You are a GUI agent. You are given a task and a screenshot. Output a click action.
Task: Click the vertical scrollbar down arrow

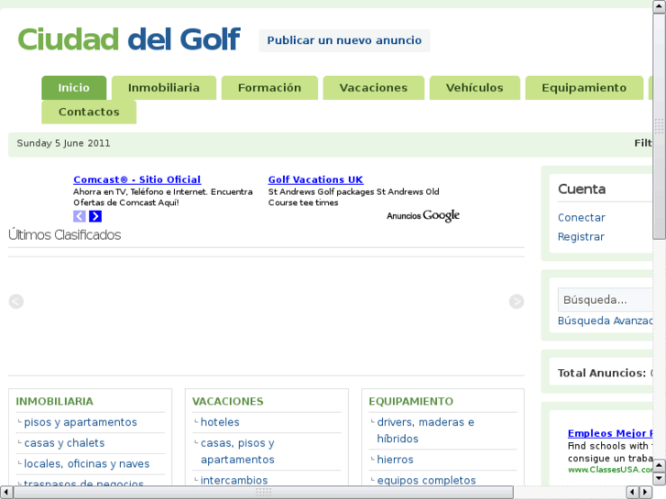(660, 479)
